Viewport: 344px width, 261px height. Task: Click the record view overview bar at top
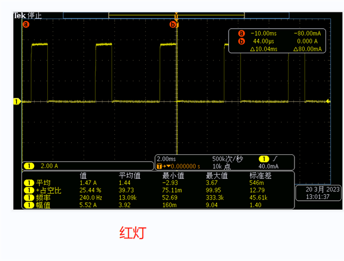pyautogui.click(x=176, y=15)
